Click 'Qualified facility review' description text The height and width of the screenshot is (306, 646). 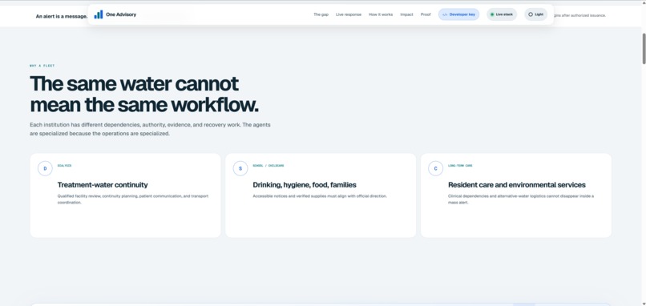tap(133, 199)
